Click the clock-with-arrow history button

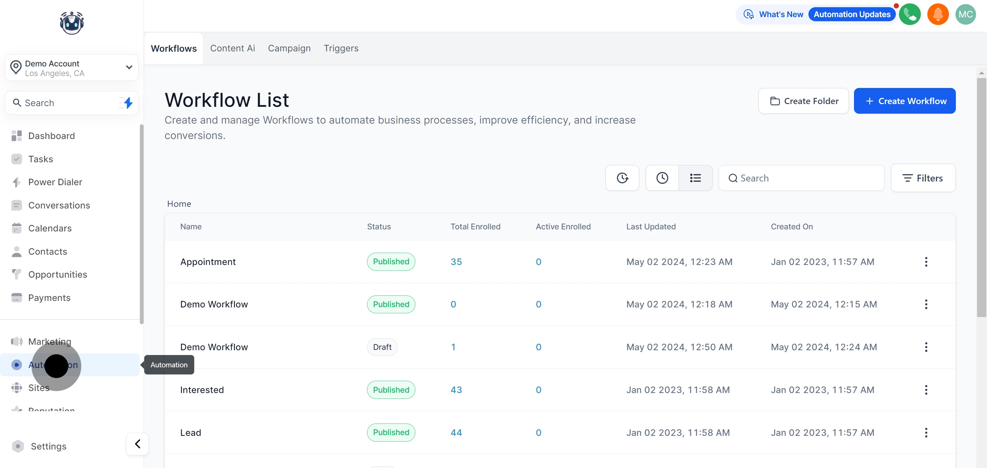click(x=622, y=178)
